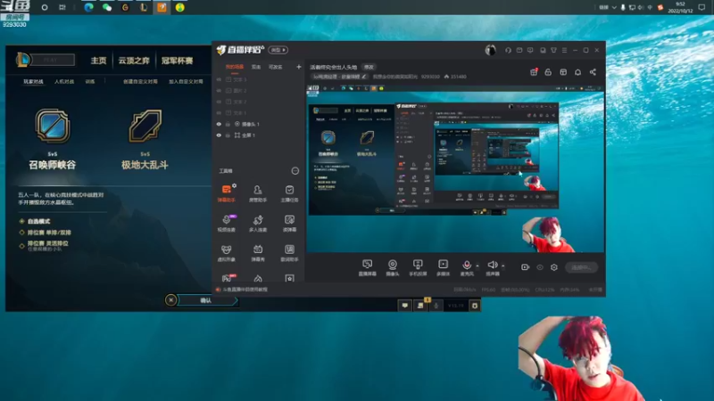Switch to 人机对战 in League client
Screen dimensions: 714x401
[64, 81]
